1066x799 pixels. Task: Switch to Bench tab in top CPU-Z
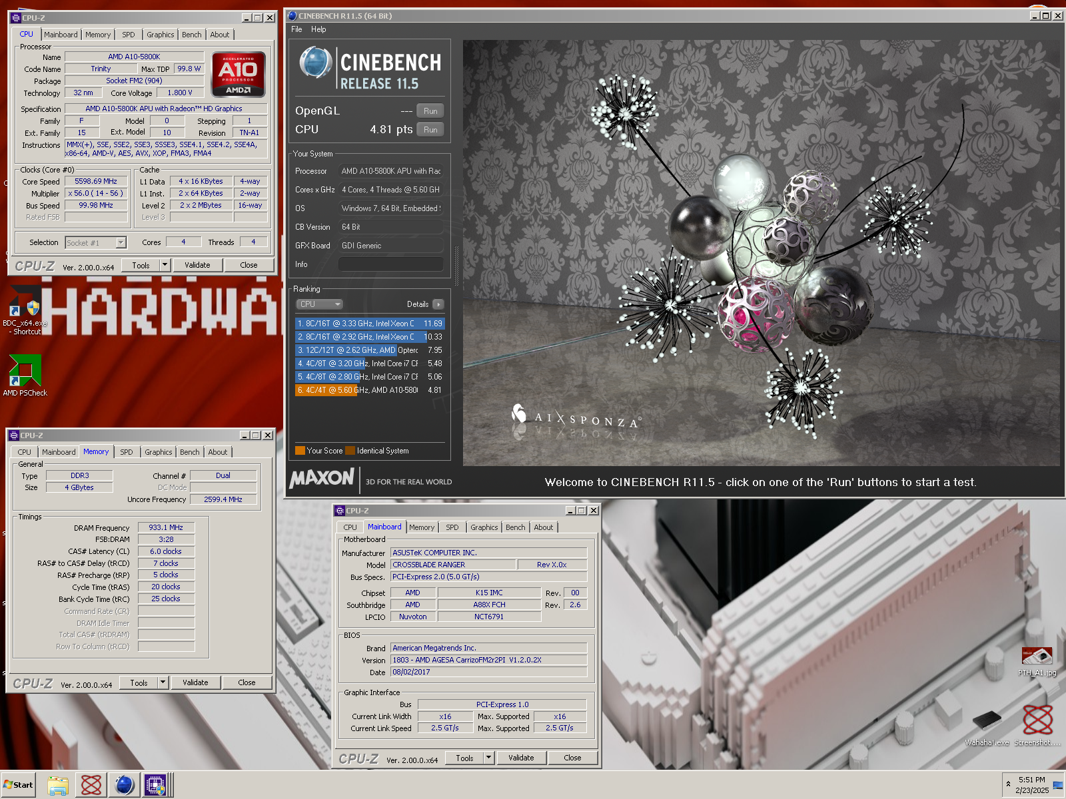pos(192,35)
